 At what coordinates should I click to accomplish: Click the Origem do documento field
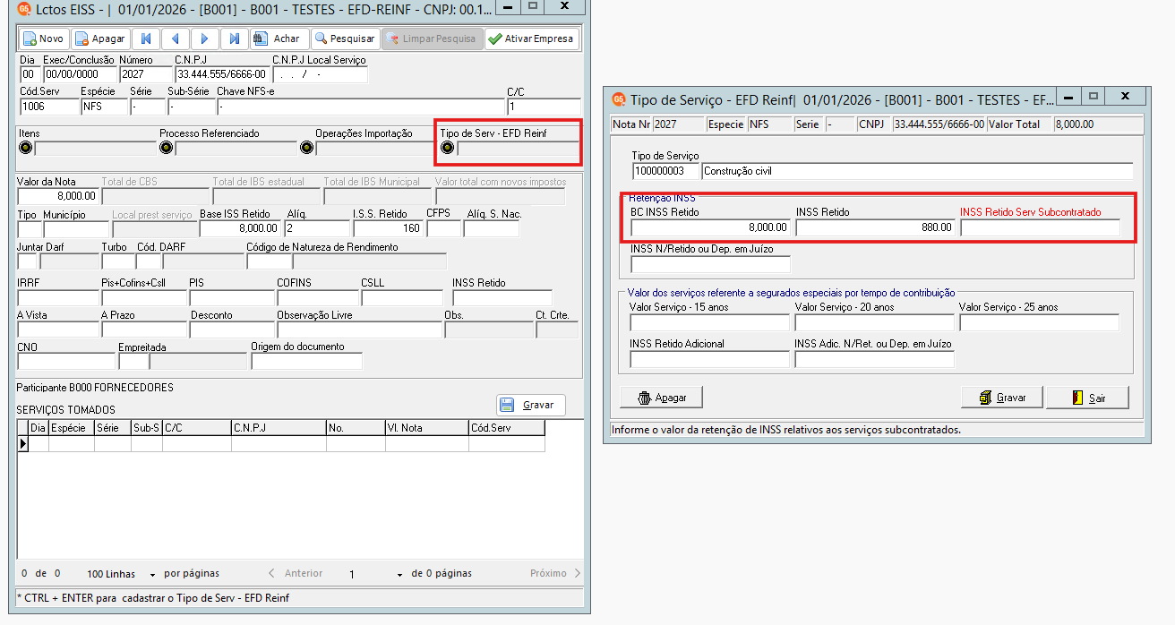click(x=306, y=361)
